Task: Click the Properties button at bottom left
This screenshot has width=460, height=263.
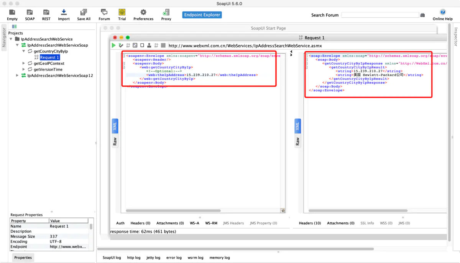Action: [23, 258]
